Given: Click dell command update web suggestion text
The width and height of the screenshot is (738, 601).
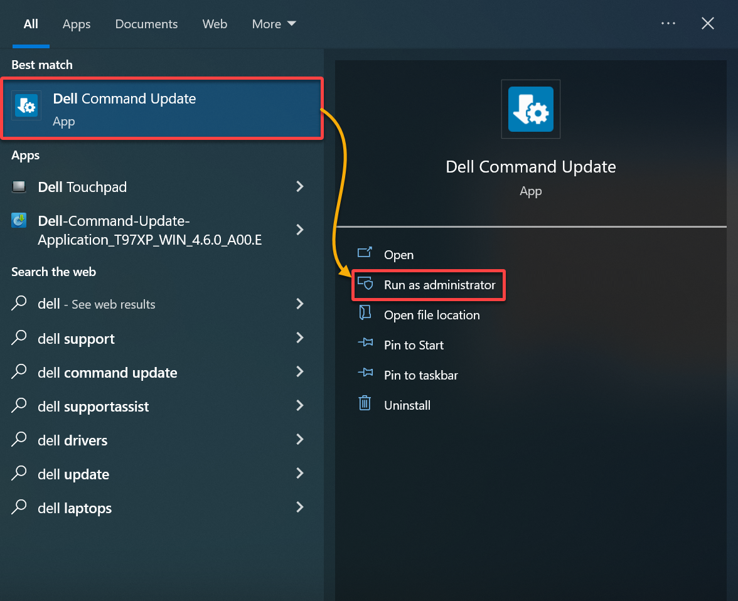Looking at the screenshot, I should point(107,373).
